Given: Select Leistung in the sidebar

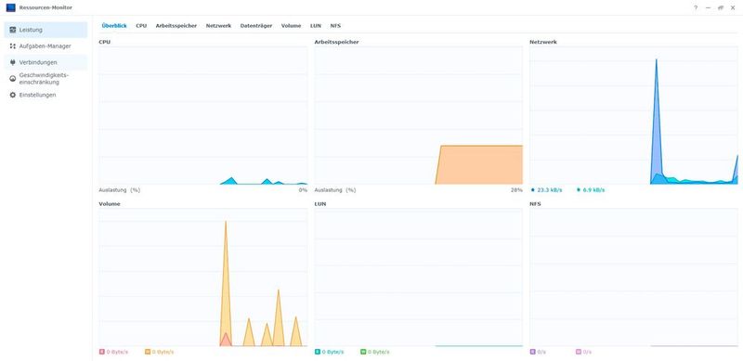Looking at the screenshot, I should pos(46,30).
